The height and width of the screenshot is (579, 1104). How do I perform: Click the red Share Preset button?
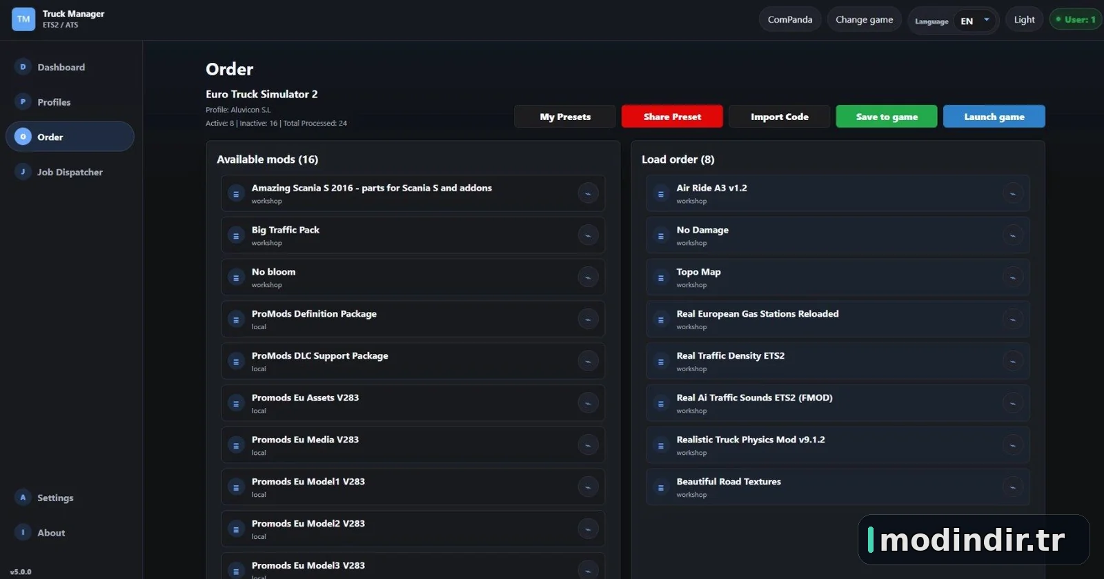coord(672,117)
